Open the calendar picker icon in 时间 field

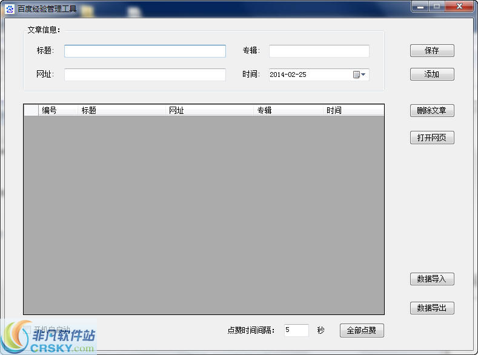tap(359, 75)
